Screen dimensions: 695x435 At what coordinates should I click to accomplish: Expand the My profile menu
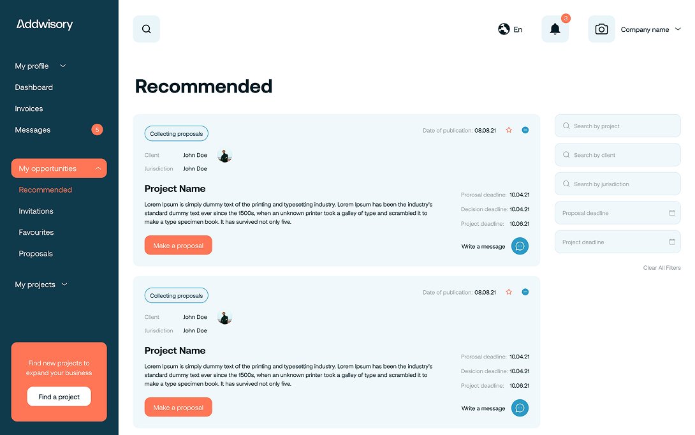pyautogui.click(x=62, y=66)
